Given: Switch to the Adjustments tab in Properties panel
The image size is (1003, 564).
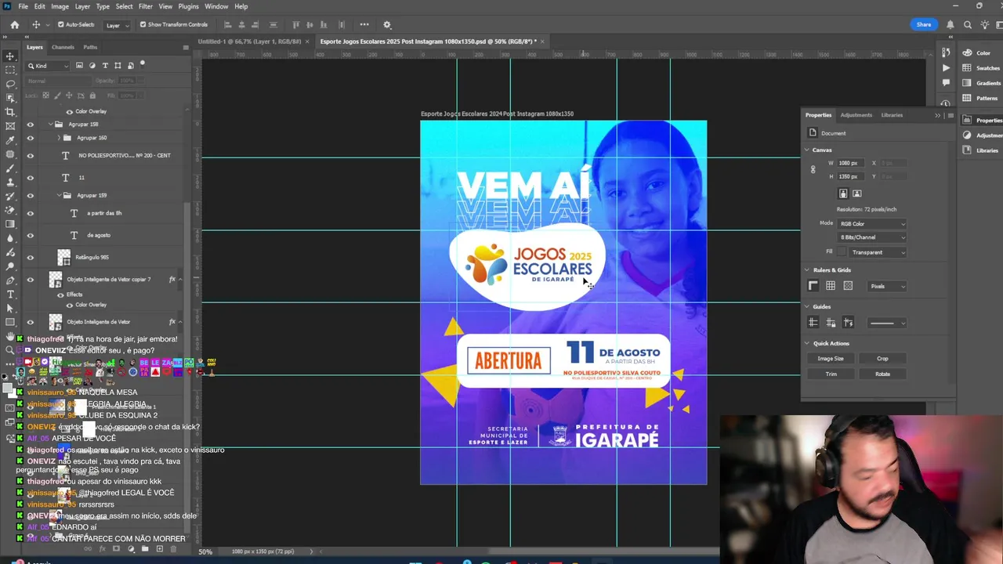Looking at the screenshot, I should click(856, 115).
